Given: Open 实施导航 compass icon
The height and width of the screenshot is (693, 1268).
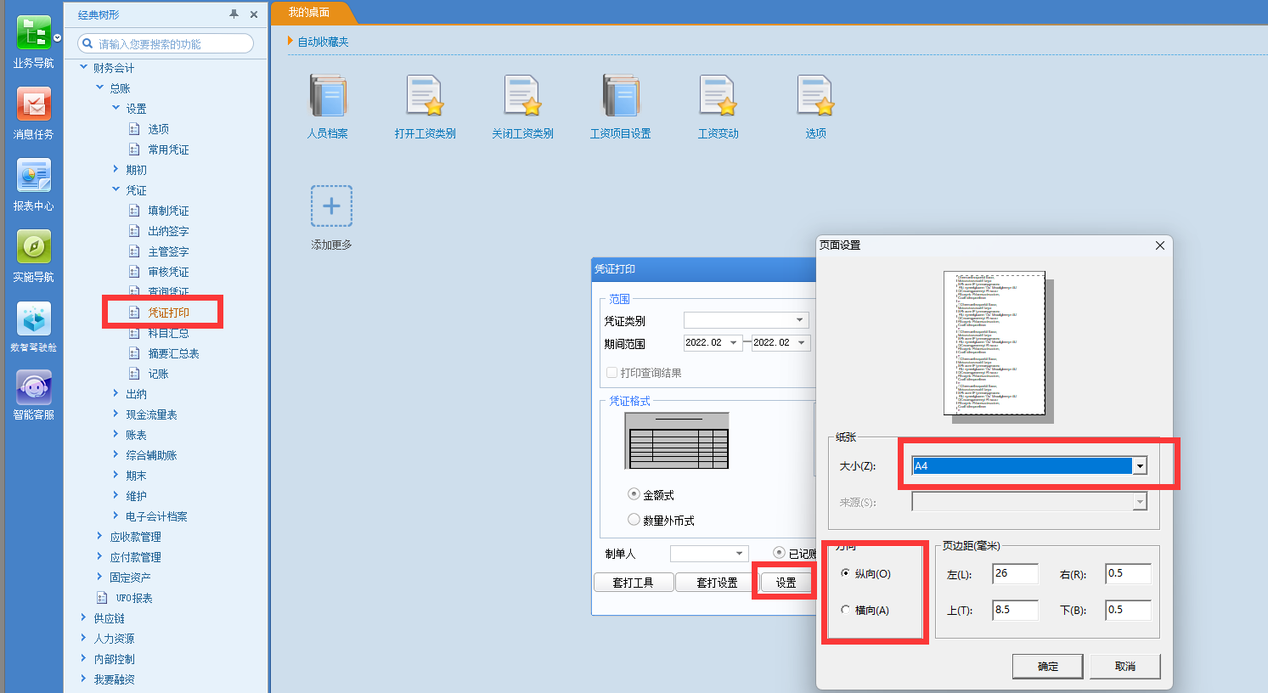Looking at the screenshot, I should coord(33,248).
